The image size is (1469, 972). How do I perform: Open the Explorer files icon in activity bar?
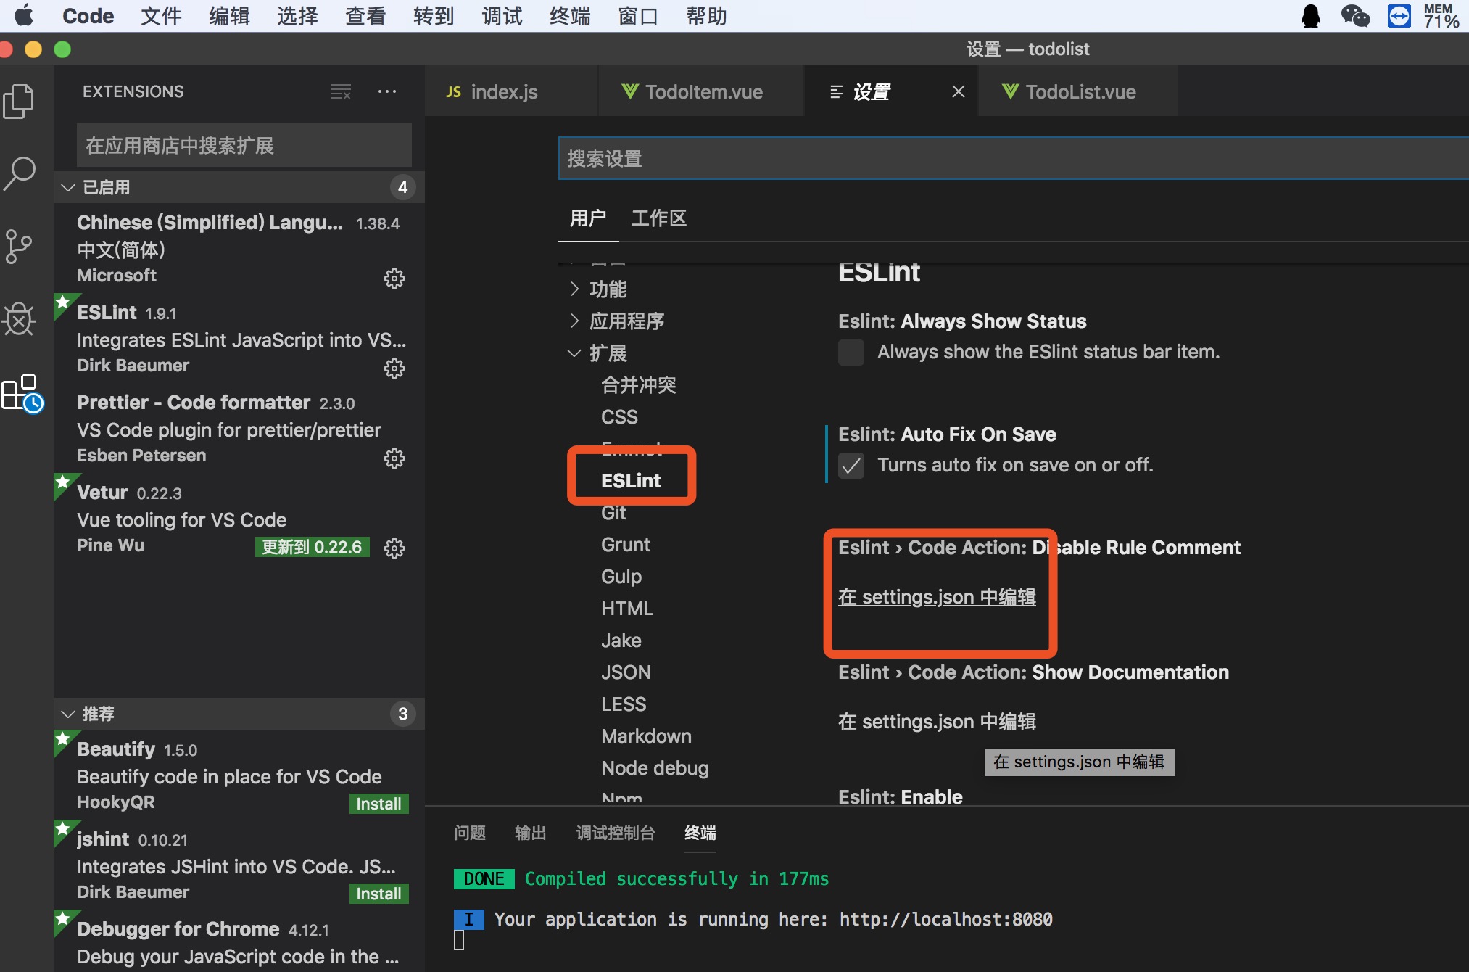tap(20, 101)
